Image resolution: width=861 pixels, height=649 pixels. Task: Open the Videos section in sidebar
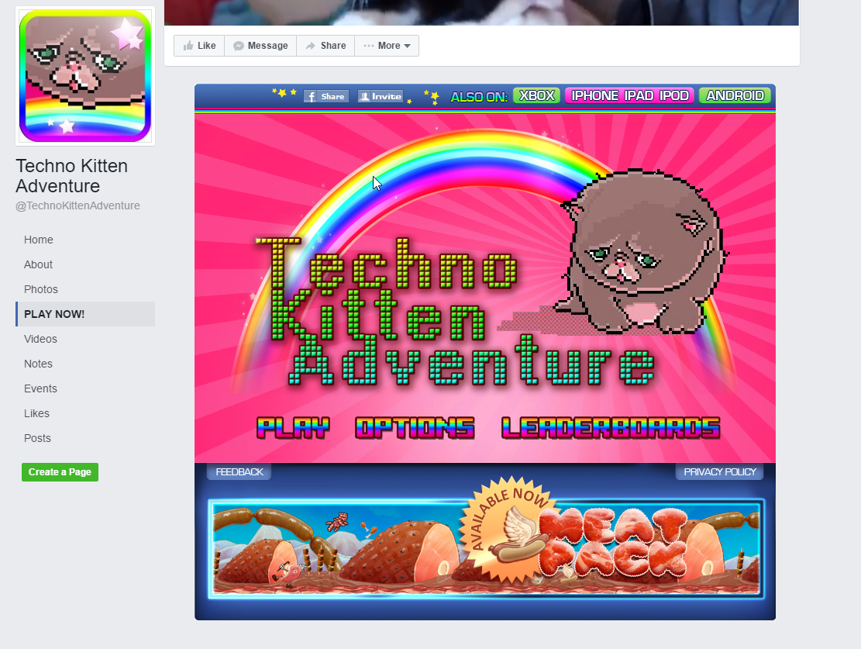pyautogui.click(x=40, y=339)
